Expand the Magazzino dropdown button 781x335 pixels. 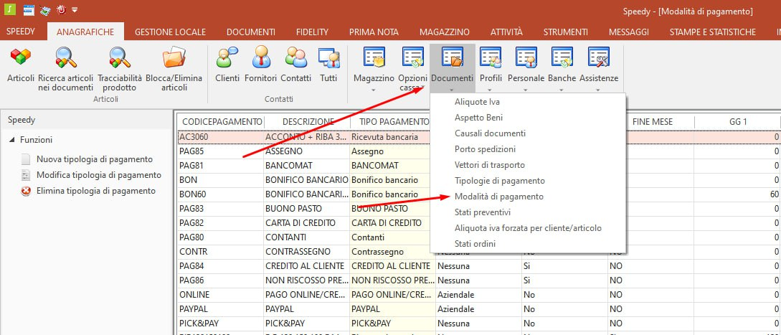pyautogui.click(x=374, y=90)
